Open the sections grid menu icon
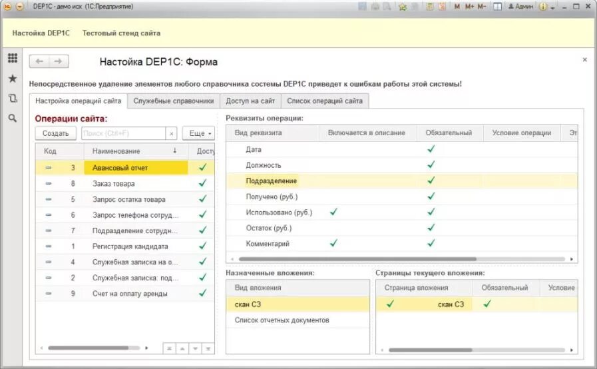Image resolution: width=597 pixels, height=369 pixels. [13, 57]
